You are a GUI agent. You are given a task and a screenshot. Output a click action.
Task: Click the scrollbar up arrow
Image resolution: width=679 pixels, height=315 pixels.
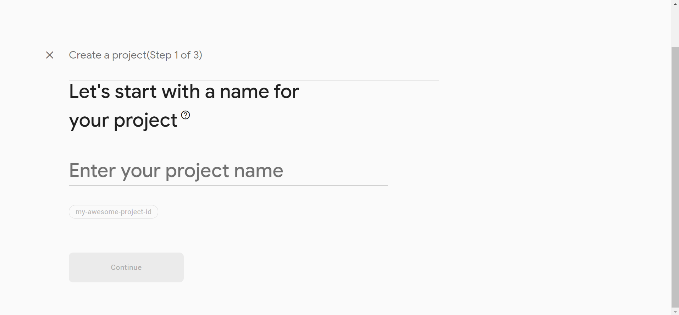pyautogui.click(x=675, y=4)
